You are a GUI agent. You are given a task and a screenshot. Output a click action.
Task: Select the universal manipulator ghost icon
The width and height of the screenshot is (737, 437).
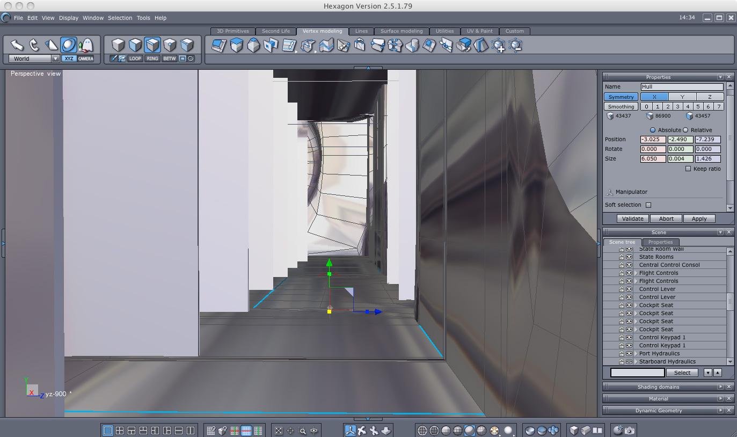[x=86, y=45]
